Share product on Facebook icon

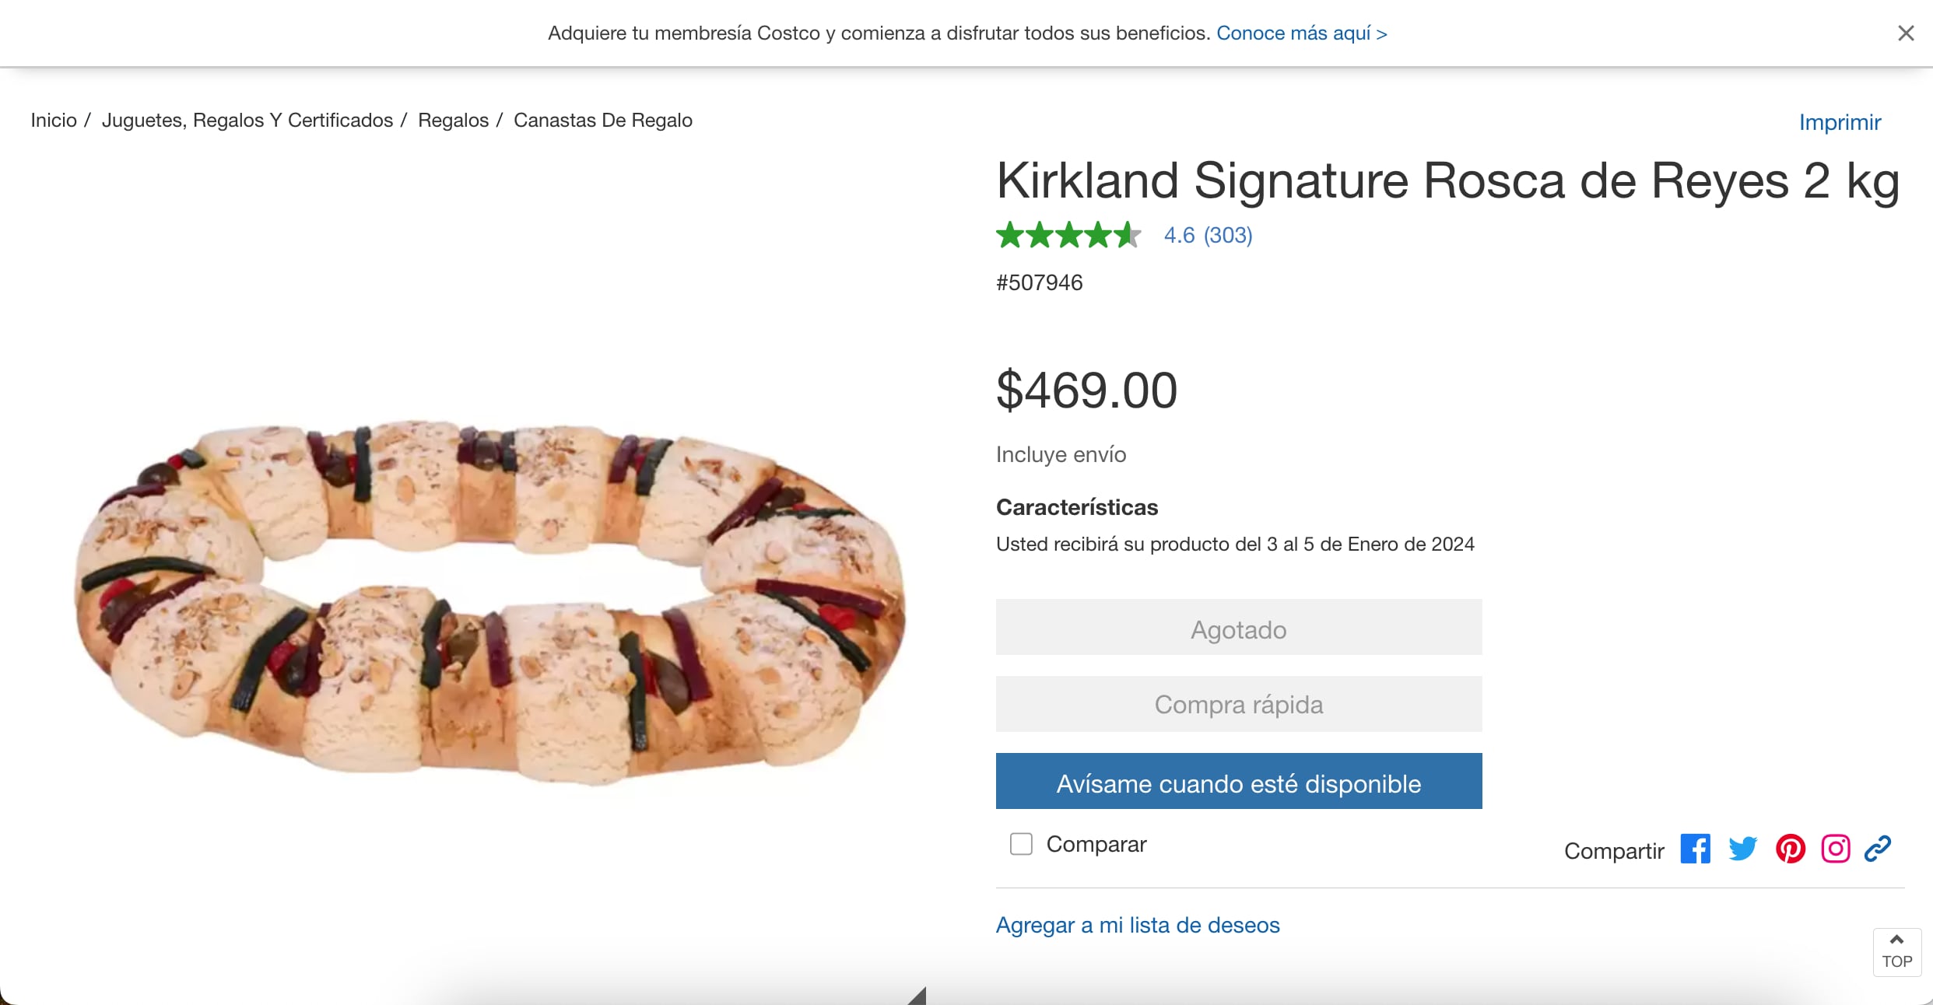click(1695, 849)
